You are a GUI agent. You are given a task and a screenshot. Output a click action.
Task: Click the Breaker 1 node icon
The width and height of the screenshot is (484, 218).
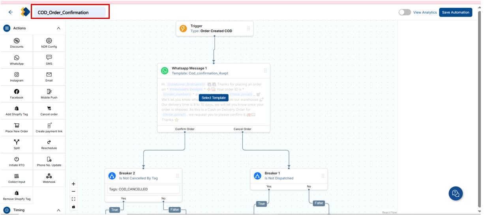coord(257,176)
